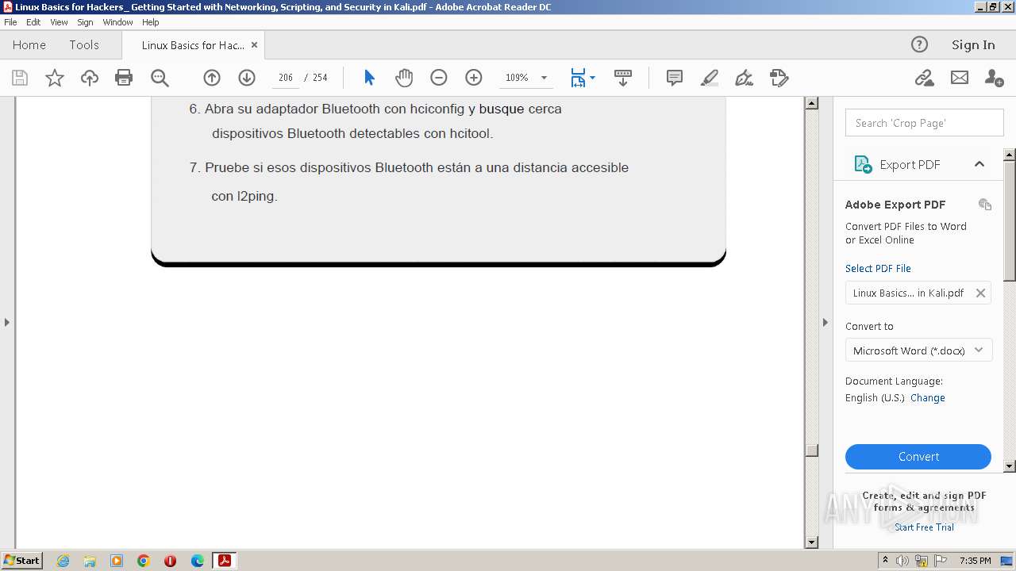1016x571 pixels.
Task: Change the document language link
Action: (x=927, y=398)
